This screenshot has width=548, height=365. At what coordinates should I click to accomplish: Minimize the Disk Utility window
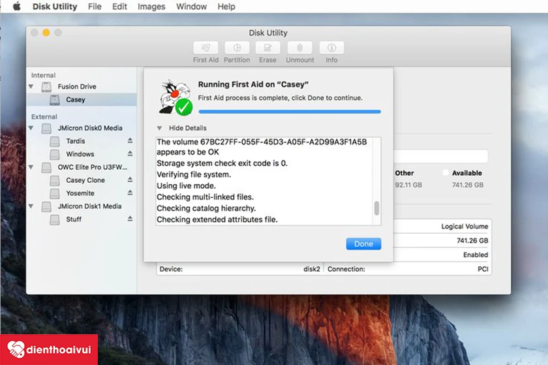(x=46, y=33)
